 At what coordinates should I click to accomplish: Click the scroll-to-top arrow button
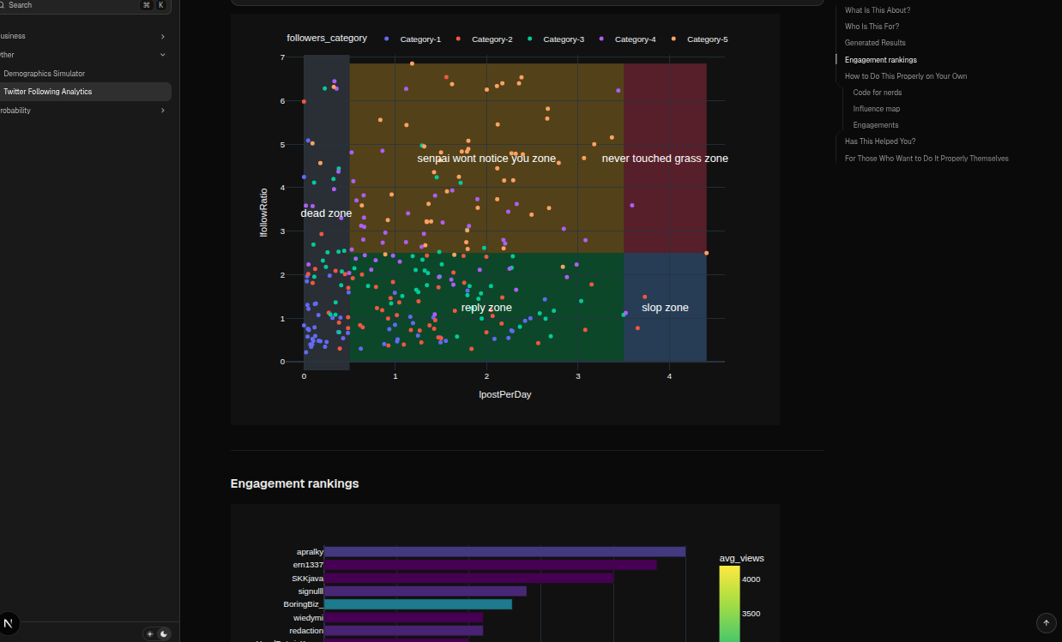pyautogui.click(x=1045, y=623)
